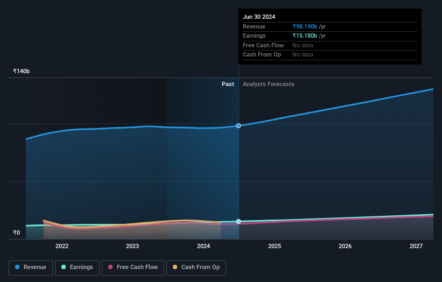The width and height of the screenshot is (442, 282).
Task: Click the 'Analysts Forecasts' label
Action: click(x=268, y=84)
